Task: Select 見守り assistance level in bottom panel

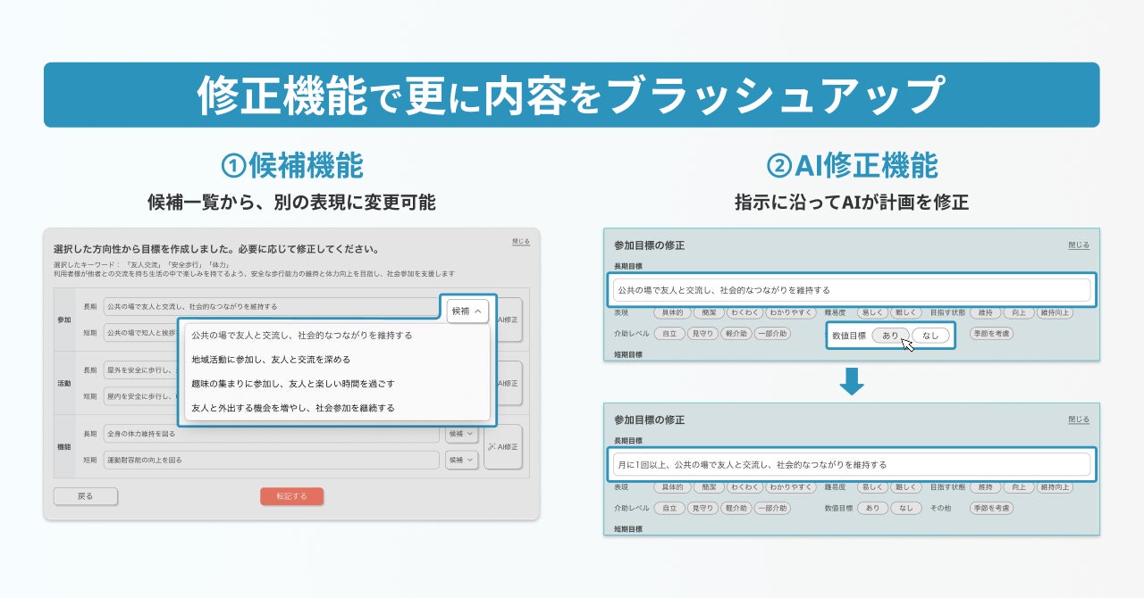Action: point(702,508)
